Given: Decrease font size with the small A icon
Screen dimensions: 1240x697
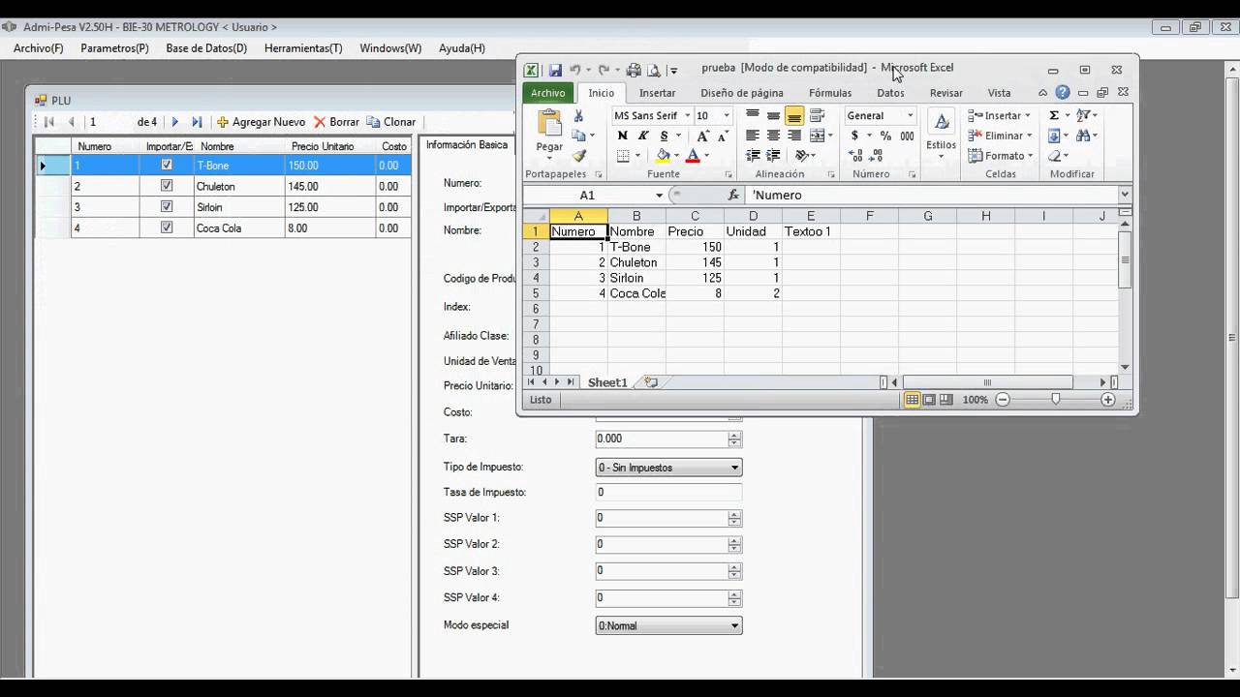Looking at the screenshot, I should click(723, 136).
